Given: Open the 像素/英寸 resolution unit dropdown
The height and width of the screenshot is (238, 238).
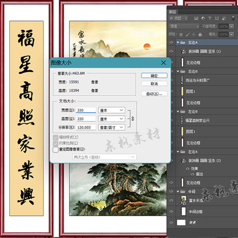Looking at the screenshot, I should point(112,127).
